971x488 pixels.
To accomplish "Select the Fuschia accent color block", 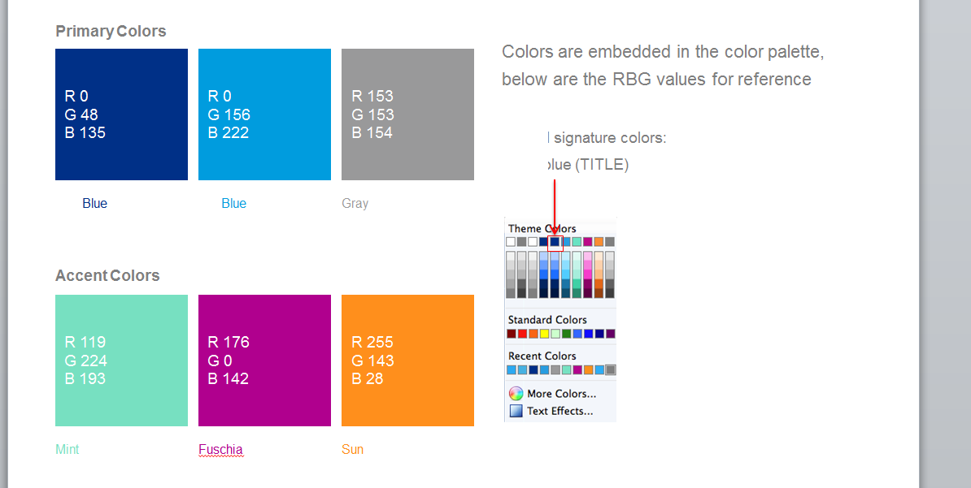I will point(264,361).
